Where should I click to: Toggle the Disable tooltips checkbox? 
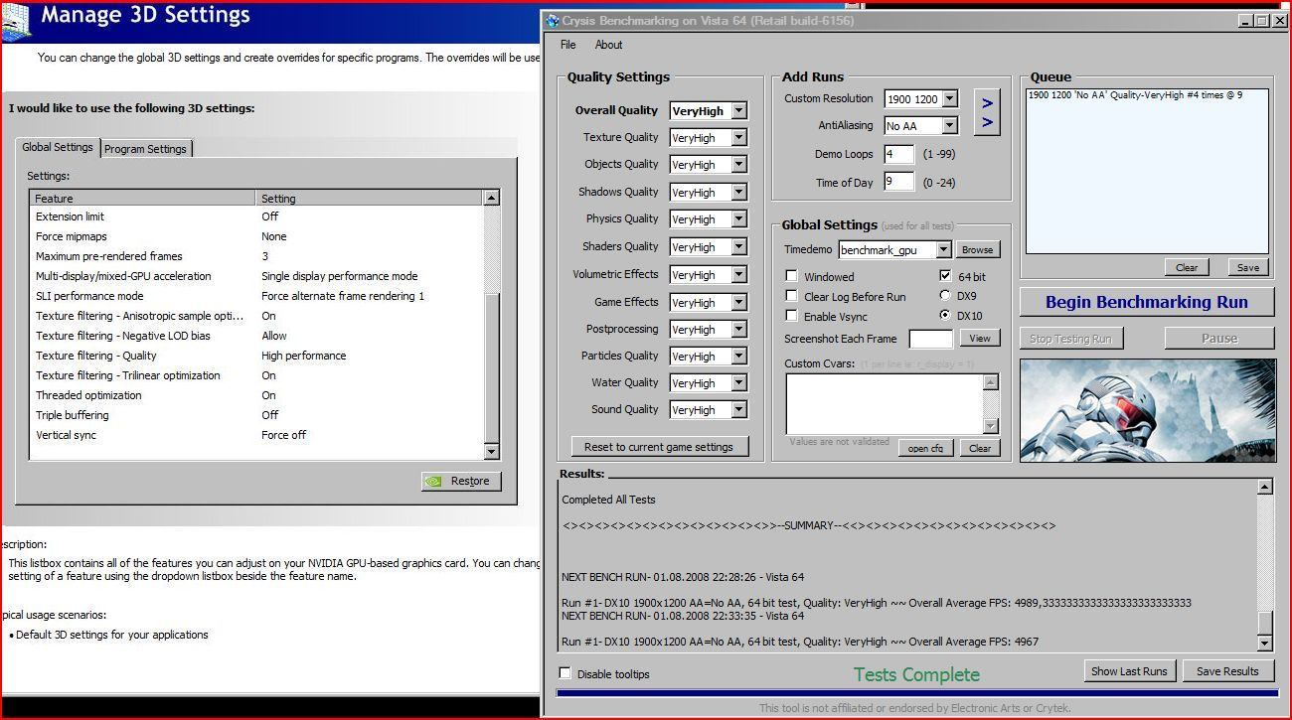pyautogui.click(x=565, y=673)
